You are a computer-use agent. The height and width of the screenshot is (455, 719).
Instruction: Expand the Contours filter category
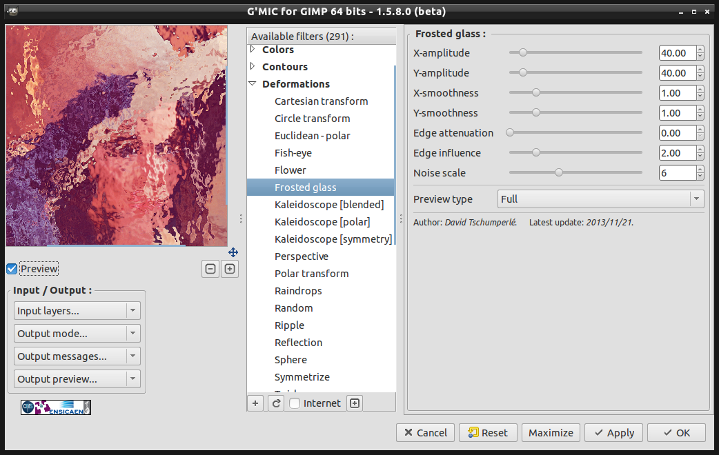(252, 66)
